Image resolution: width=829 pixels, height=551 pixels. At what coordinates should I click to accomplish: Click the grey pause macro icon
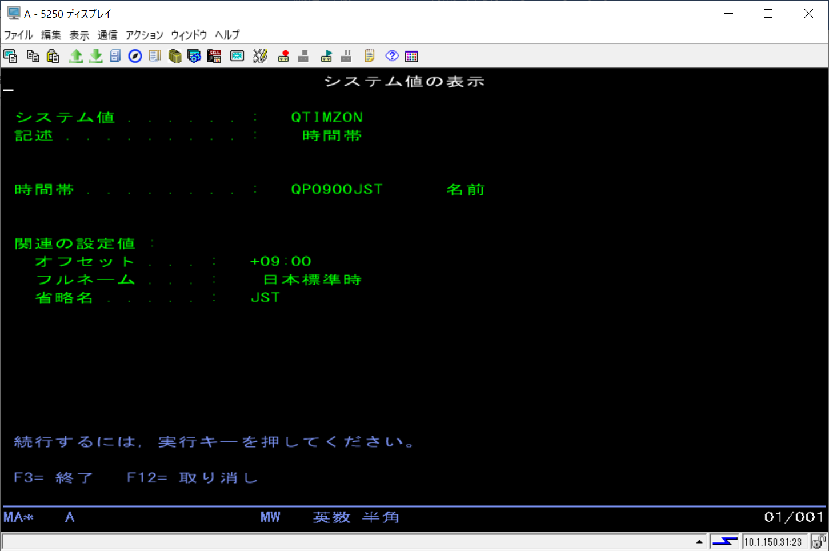(x=346, y=56)
